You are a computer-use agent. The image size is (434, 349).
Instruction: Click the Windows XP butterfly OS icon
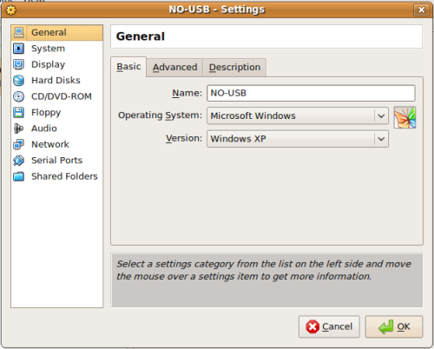coord(404,117)
